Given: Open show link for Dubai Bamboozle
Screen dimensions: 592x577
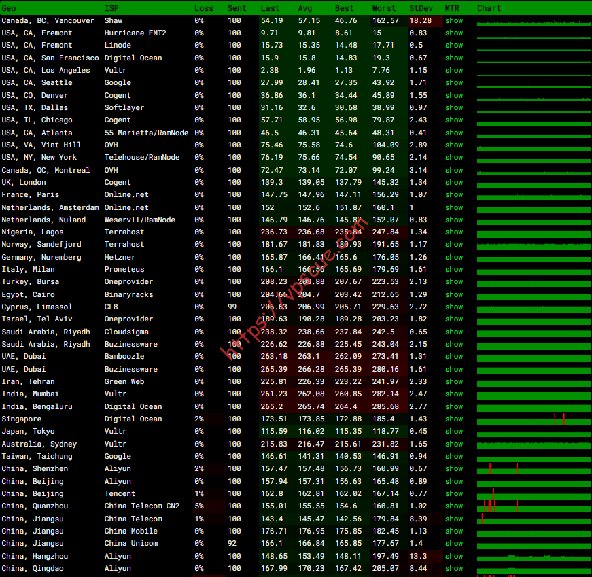Looking at the screenshot, I should (x=454, y=357).
